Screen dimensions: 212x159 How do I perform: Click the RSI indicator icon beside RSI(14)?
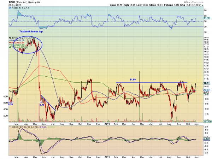[10, 8]
